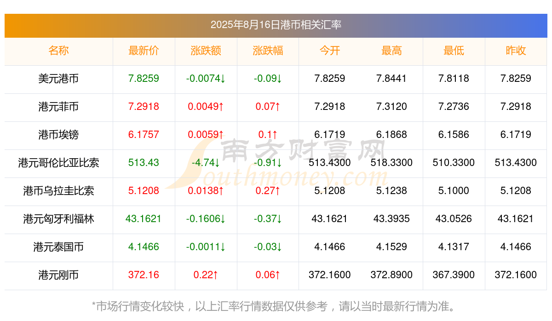Click change percent -0.91↓
The width and height of the screenshot is (552, 321).
click(268, 163)
